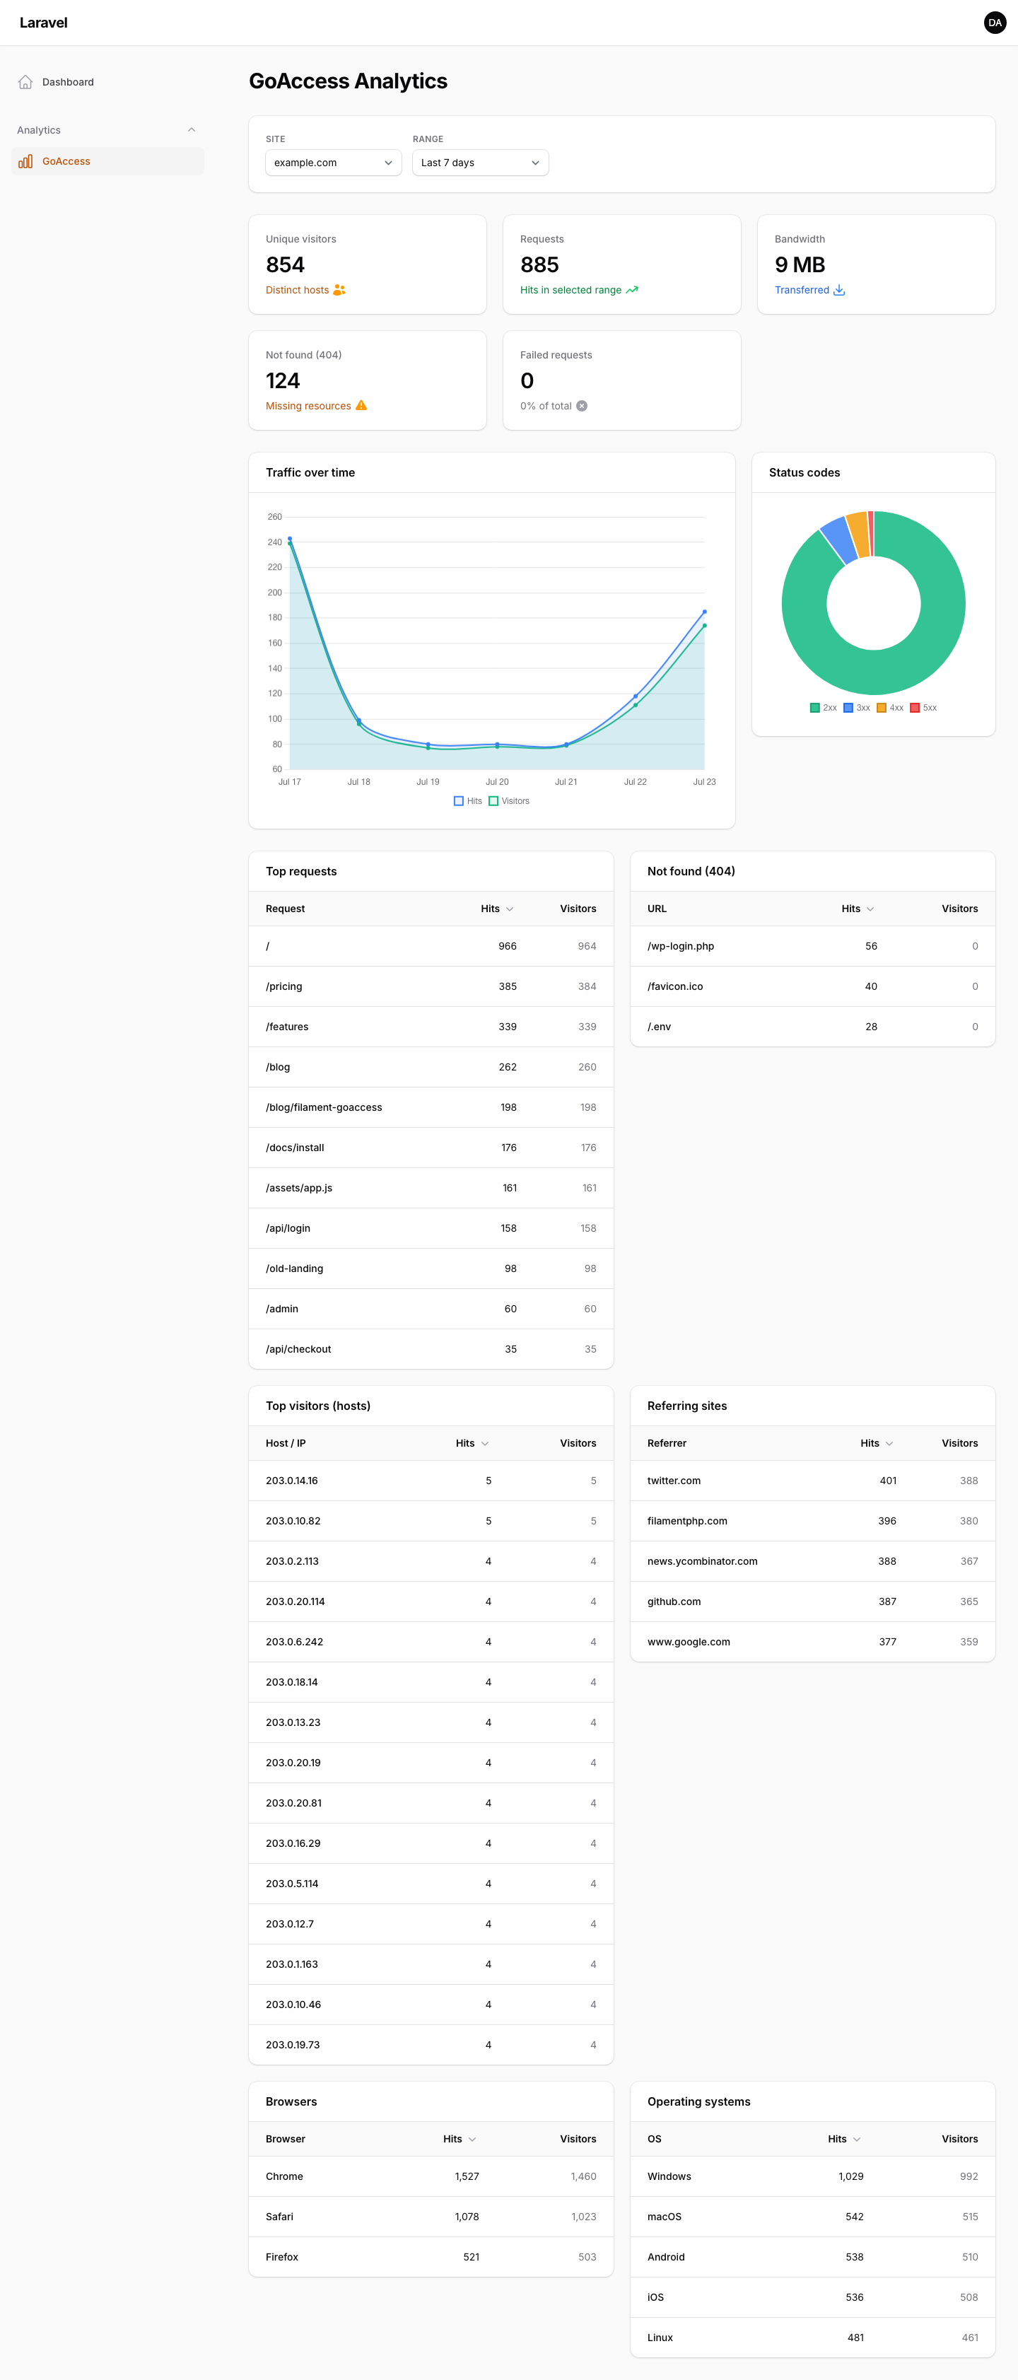1018x2380 pixels.
Task: Click the /old-landing request row
Action: (431, 1268)
